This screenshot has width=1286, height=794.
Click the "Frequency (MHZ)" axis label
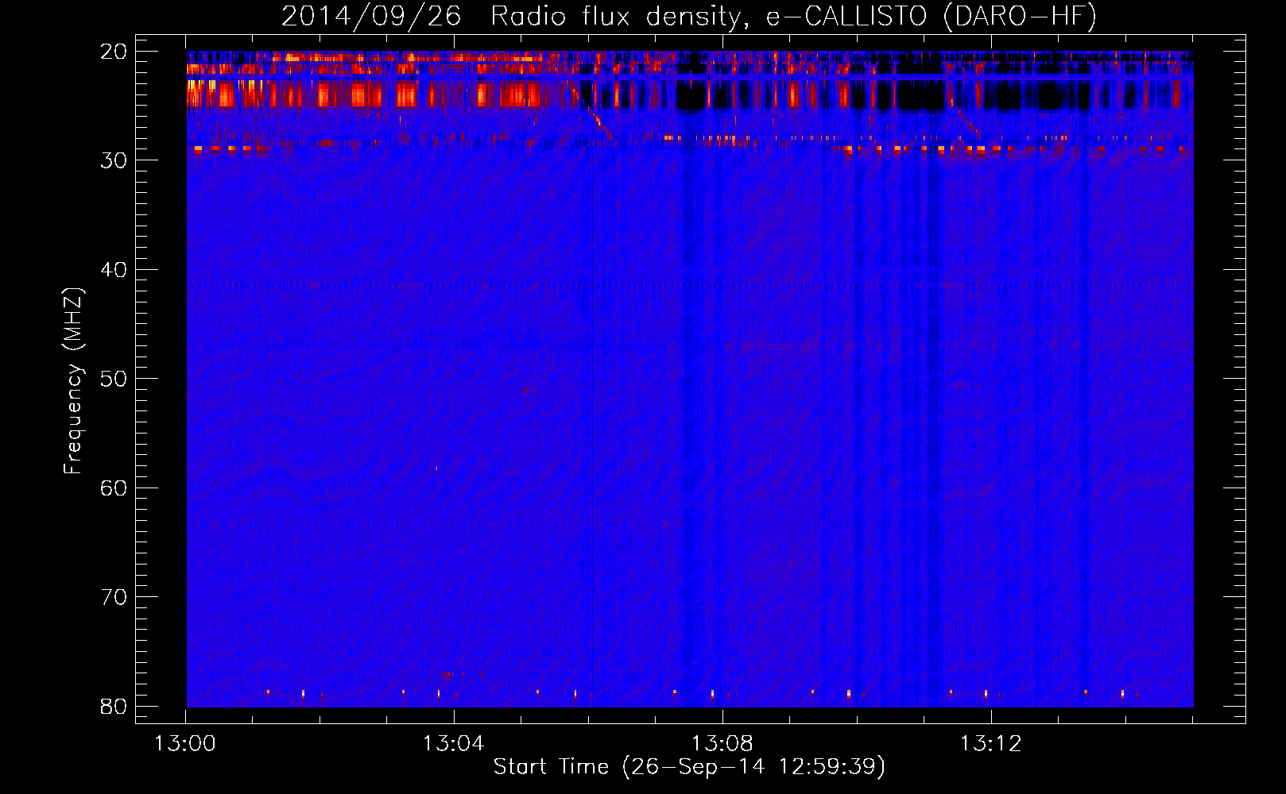pyautogui.click(x=73, y=381)
